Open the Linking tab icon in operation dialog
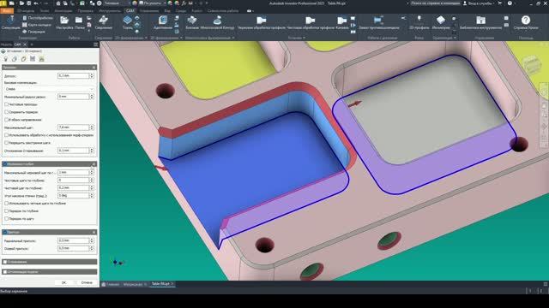The width and height of the screenshot is (549, 308). tap(42, 59)
